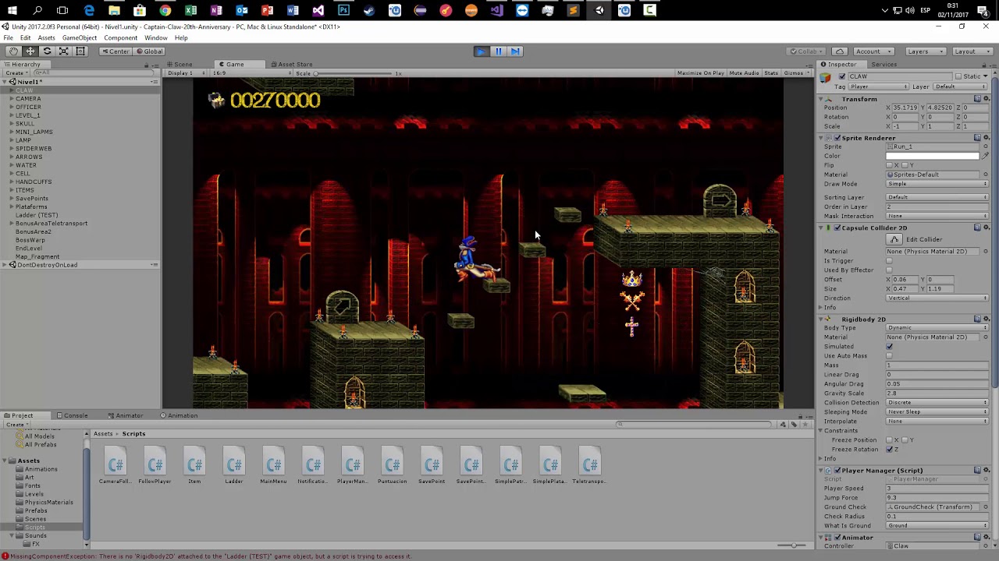Image resolution: width=999 pixels, height=561 pixels.
Task: Select the Move tool in the toolbar
Action: coord(30,51)
